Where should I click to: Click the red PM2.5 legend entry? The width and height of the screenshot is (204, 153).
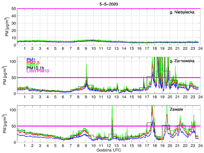[33, 63]
